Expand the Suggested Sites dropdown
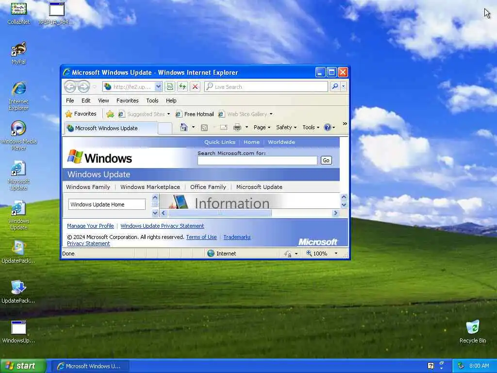 [x=168, y=114]
